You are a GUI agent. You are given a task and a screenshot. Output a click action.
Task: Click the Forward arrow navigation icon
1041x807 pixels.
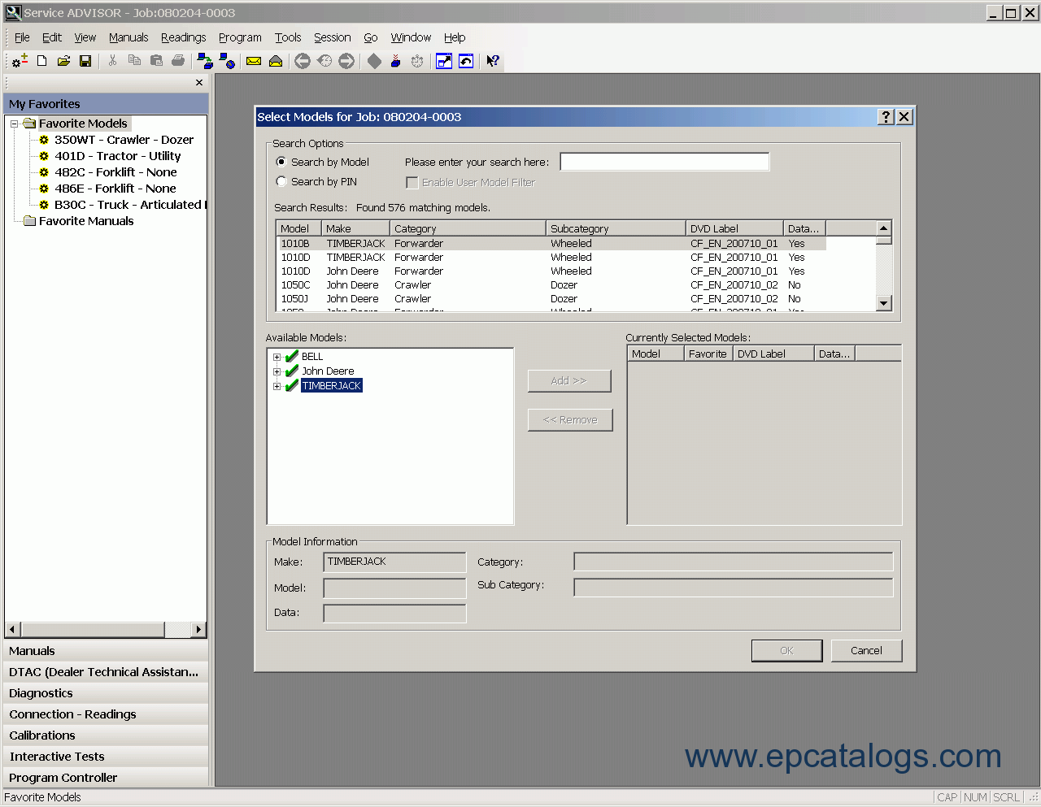coord(346,61)
